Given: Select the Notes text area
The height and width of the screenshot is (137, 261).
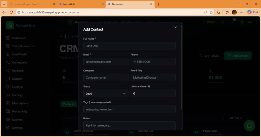Looking at the screenshot, I should coord(129,126).
